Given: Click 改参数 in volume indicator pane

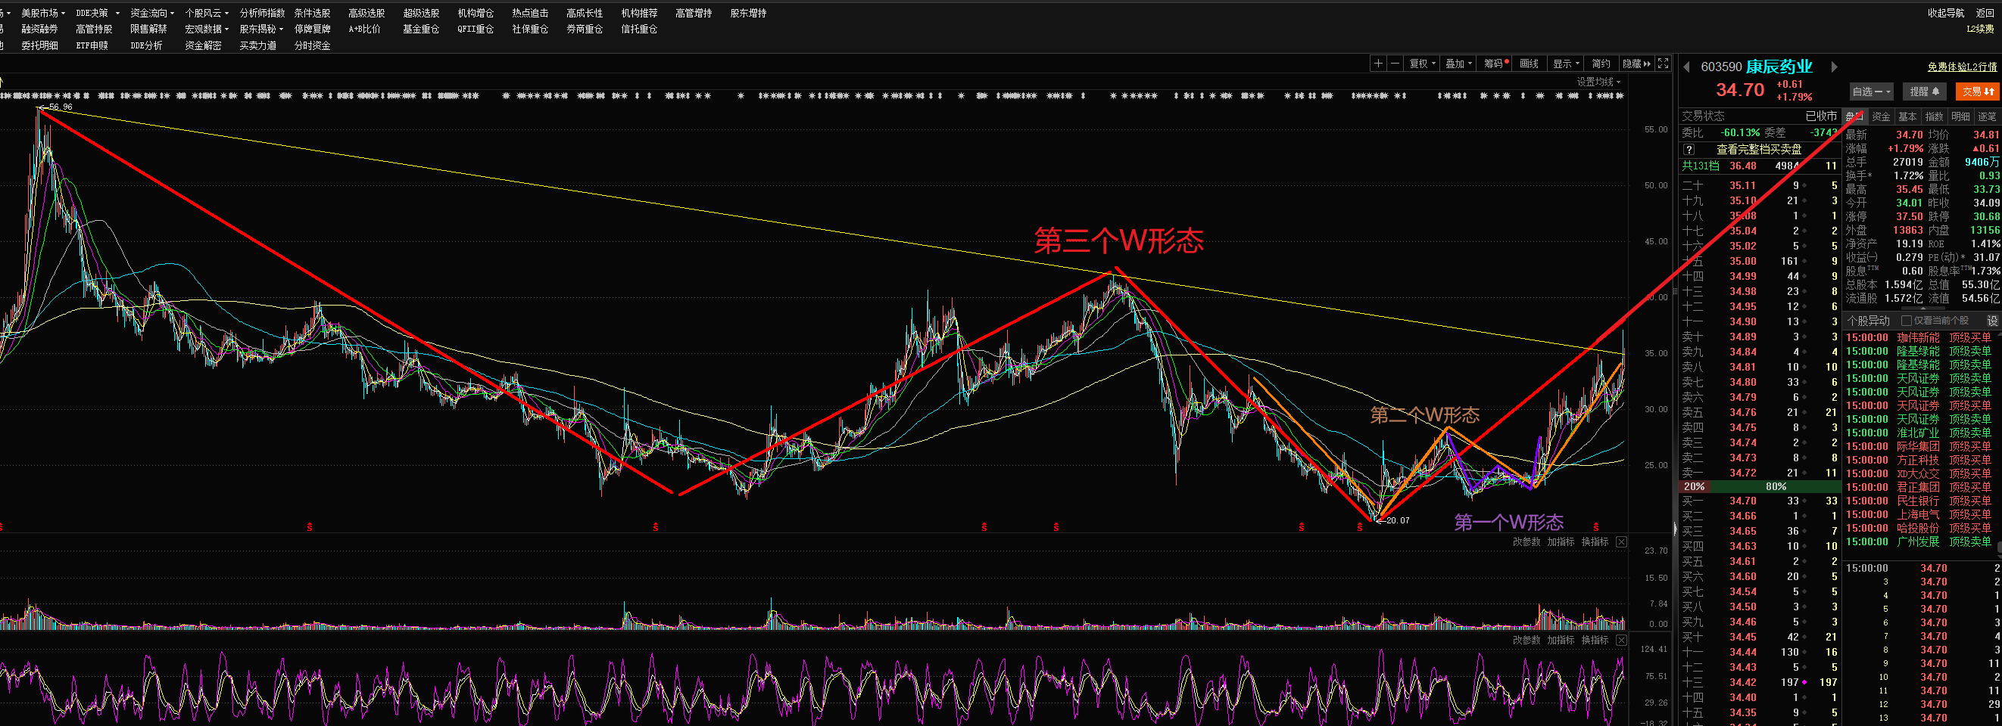Looking at the screenshot, I should [1526, 542].
